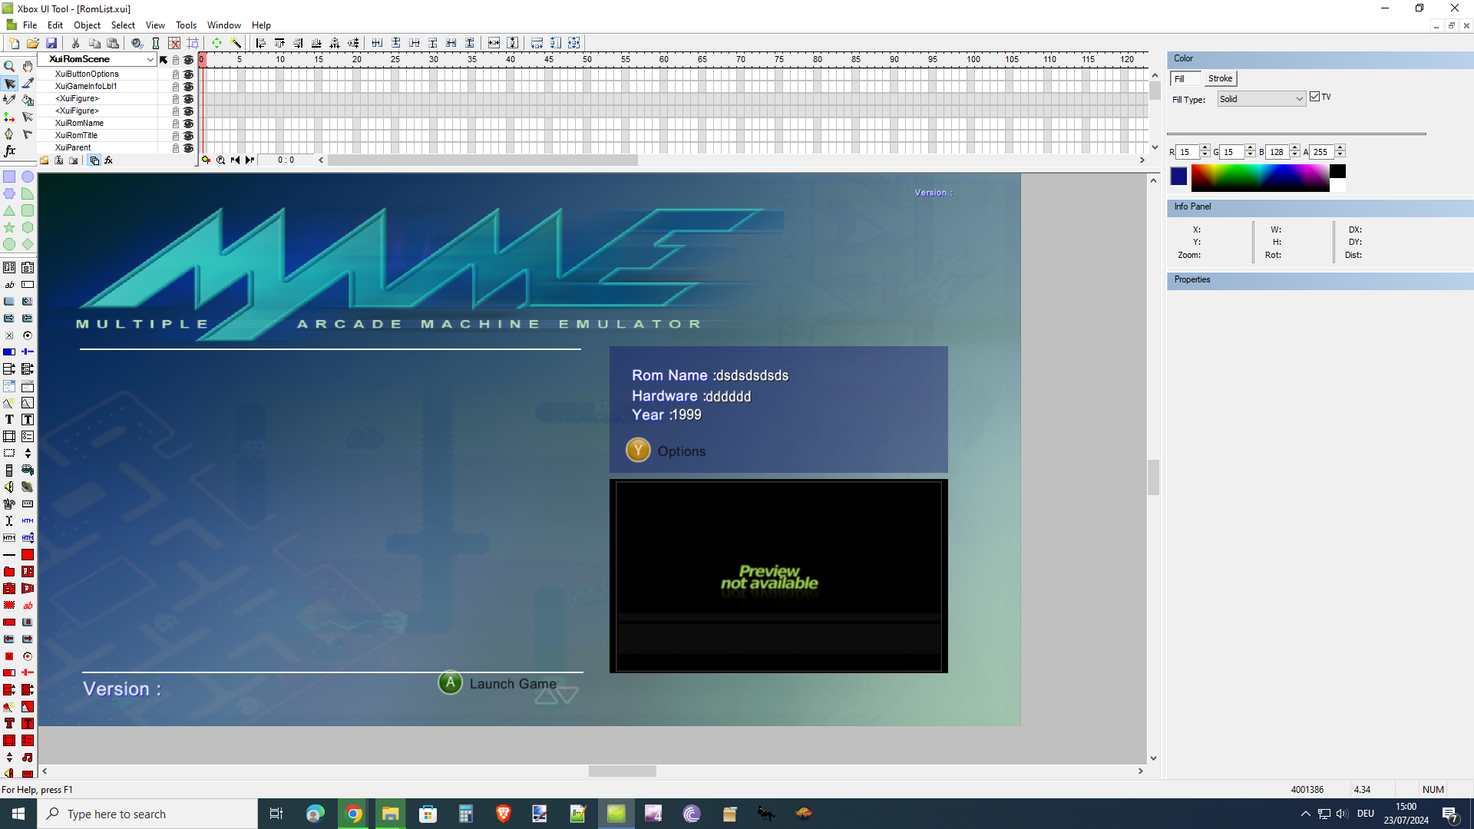This screenshot has width=1474, height=829.
Task: Click the Align top edges toolbar icon
Action: [279, 43]
